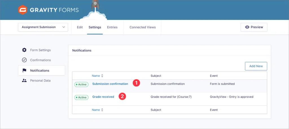Click the Notifications panel heading
This screenshot has width=289, height=129.
[82, 50]
